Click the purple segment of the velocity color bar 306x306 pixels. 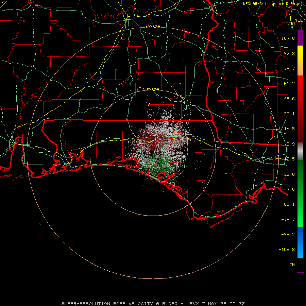pyautogui.click(x=300, y=38)
